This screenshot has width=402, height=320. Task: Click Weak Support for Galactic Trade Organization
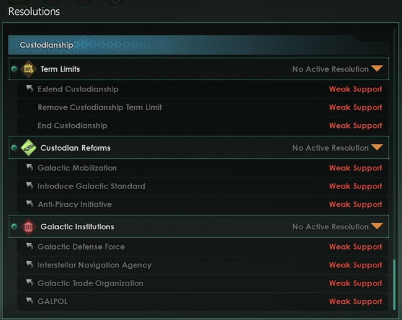(x=355, y=284)
